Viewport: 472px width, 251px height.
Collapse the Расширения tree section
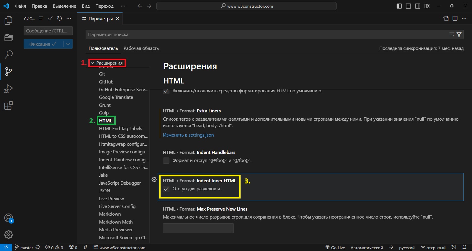pos(92,63)
